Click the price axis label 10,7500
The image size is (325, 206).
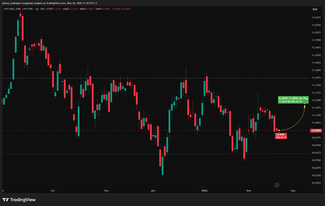click(x=316, y=160)
